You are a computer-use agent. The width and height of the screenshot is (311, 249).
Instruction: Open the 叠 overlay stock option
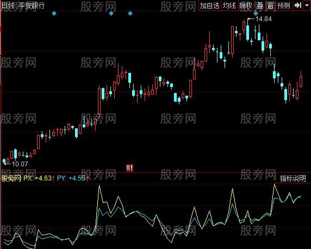pos(260,5)
